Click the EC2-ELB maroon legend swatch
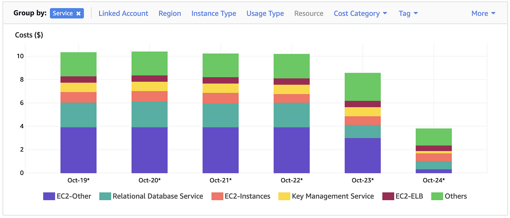 point(388,196)
